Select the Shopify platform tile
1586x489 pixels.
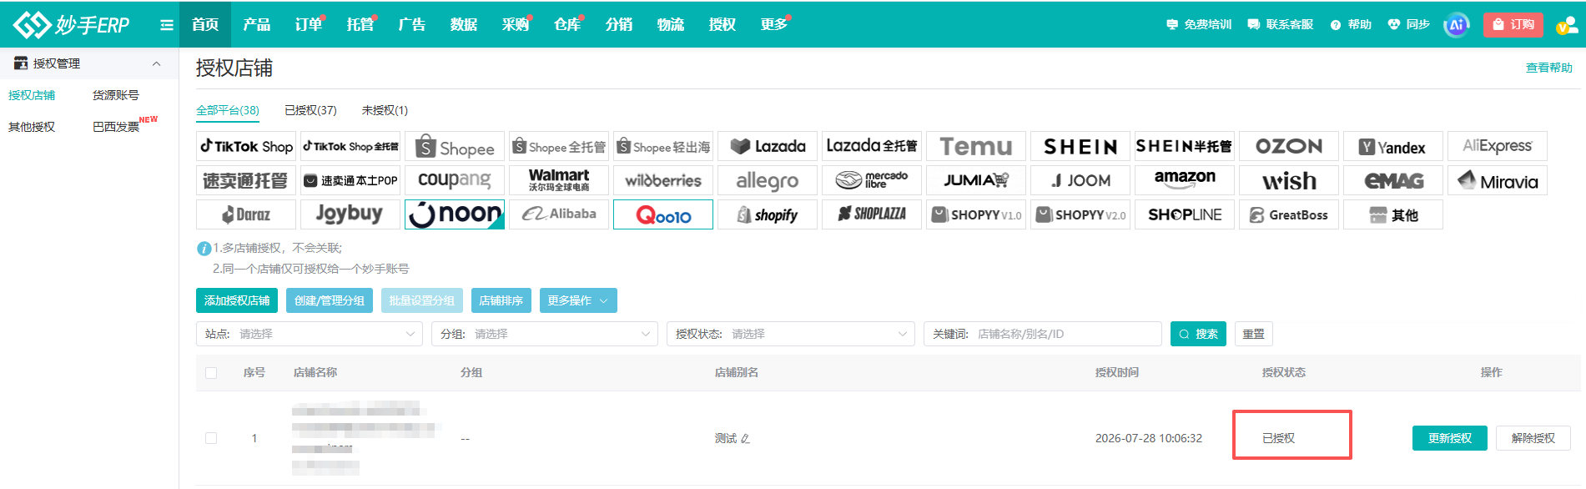pyautogui.click(x=768, y=214)
